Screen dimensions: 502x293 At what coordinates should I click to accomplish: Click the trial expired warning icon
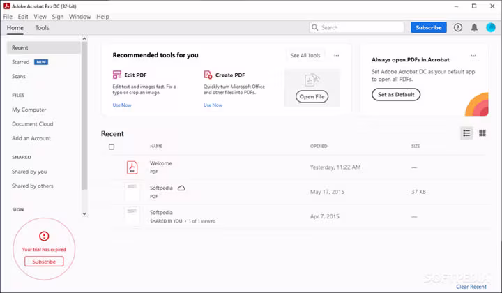(x=44, y=236)
